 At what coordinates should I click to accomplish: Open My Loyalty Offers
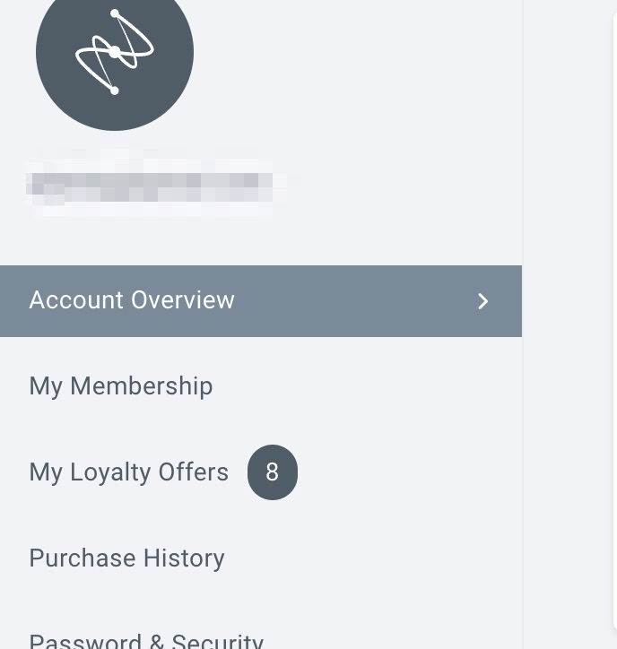click(129, 472)
